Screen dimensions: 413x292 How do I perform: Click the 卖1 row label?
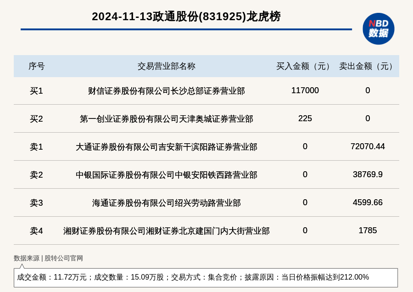36,147
